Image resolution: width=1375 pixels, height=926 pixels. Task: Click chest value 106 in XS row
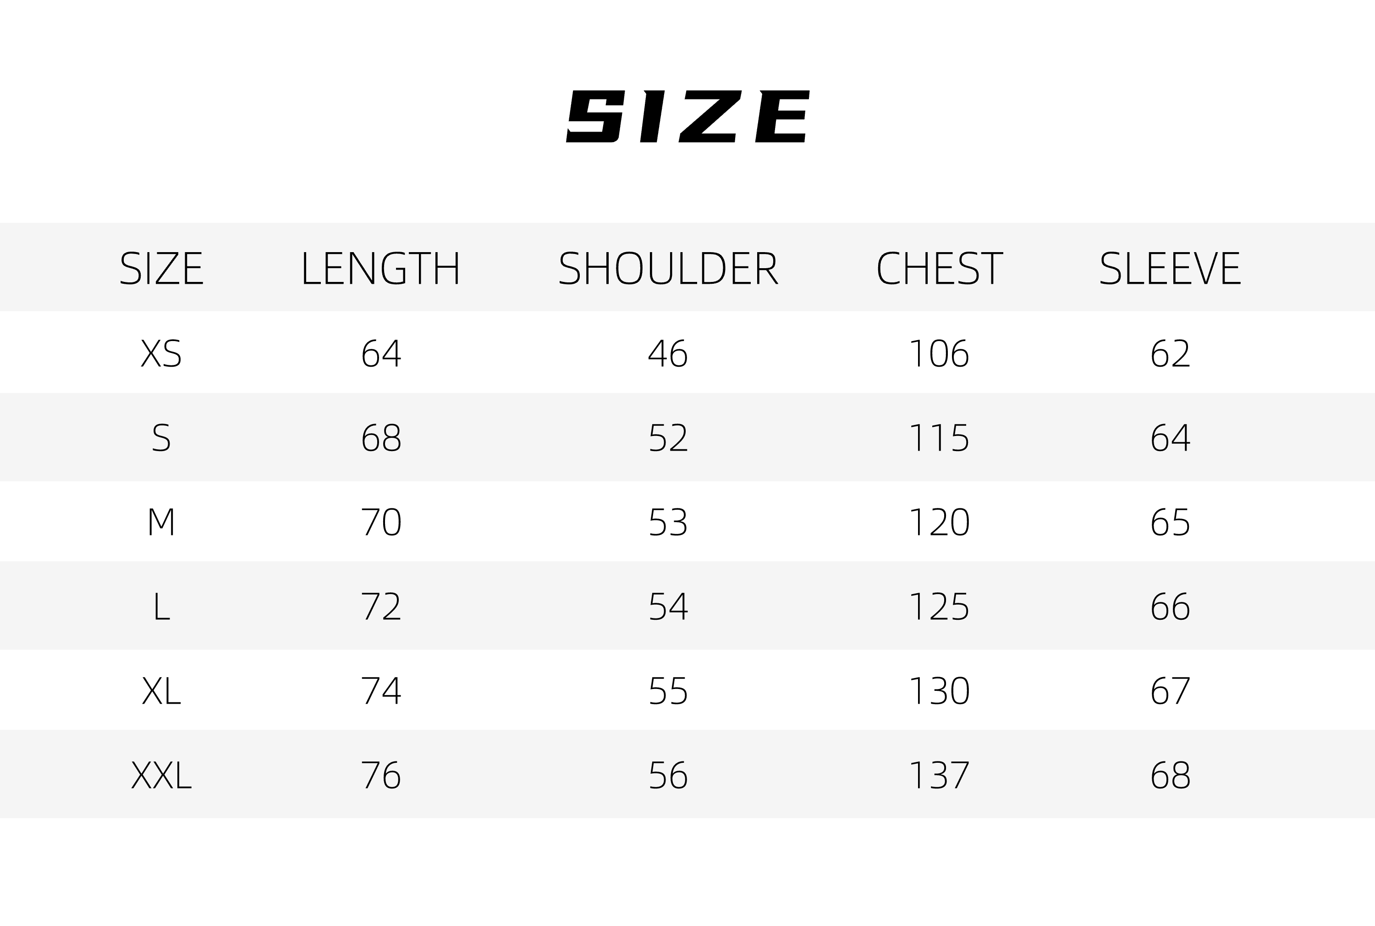pos(939,353)
